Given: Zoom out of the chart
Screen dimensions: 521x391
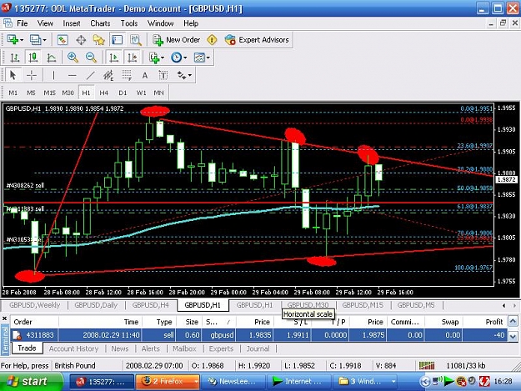Looking at the screenshot, I should [x=91, y=58].
